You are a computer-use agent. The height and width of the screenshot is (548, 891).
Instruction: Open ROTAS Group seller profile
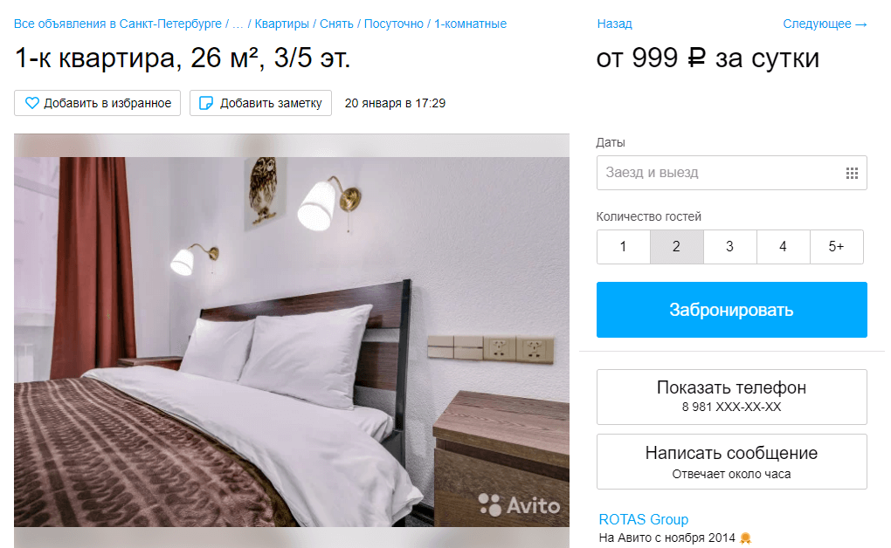tap(643, 519)
